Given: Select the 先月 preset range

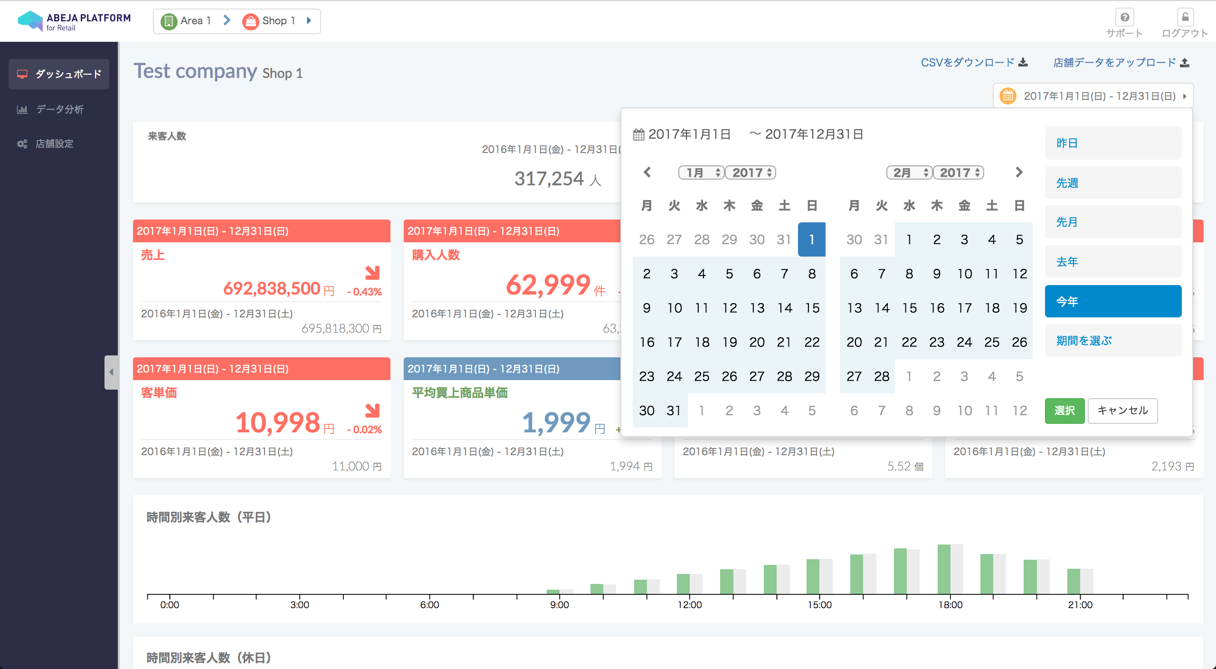Looking at the screenshot, I should point(1113,222).
